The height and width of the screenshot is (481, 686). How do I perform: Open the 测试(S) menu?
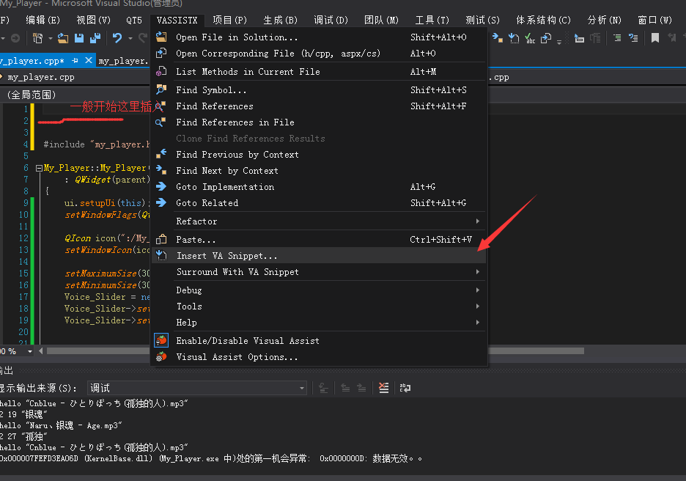click(x=482, y=20)
